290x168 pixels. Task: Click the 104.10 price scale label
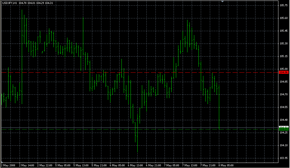click(283, 145)
